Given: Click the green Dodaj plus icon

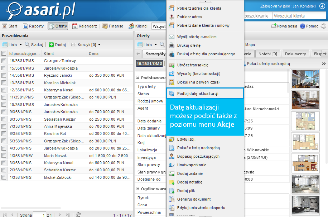Looking at the screenshot, I should click(51, 45).
